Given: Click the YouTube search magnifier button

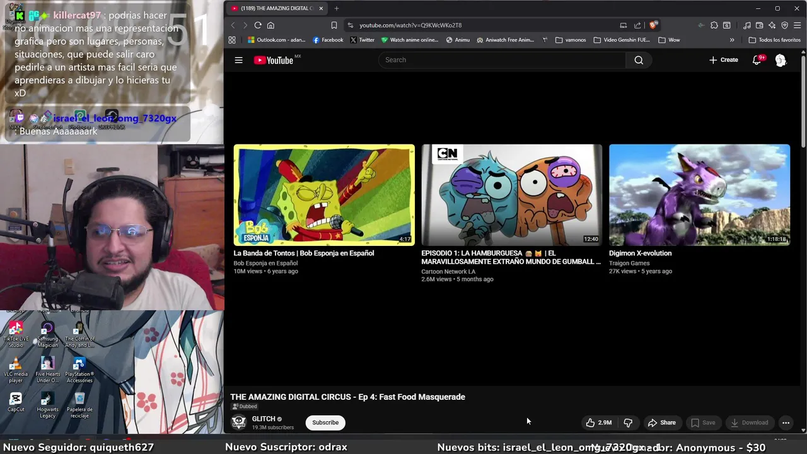Looking at the screenshot, I should click(x=639, y=60).
